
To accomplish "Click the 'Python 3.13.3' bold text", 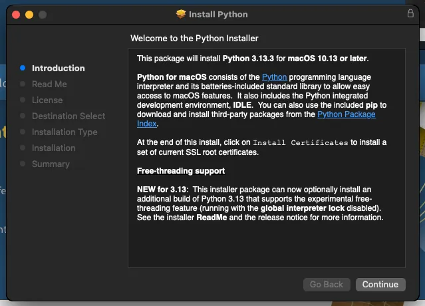I will click(248, 59).
